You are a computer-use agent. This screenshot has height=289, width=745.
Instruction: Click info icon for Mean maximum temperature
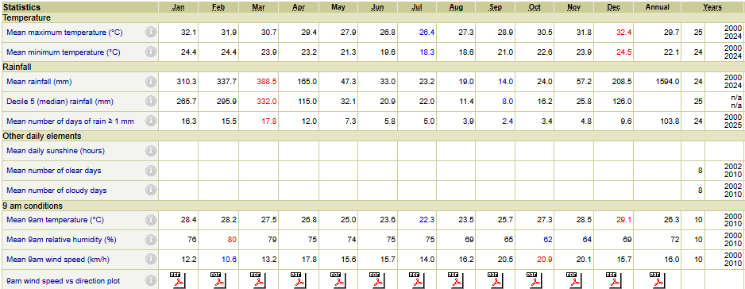(151, 33)
